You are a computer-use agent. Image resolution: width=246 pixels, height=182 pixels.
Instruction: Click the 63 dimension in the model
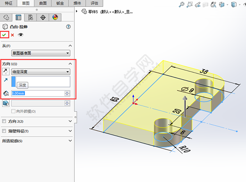pos(115,99)
